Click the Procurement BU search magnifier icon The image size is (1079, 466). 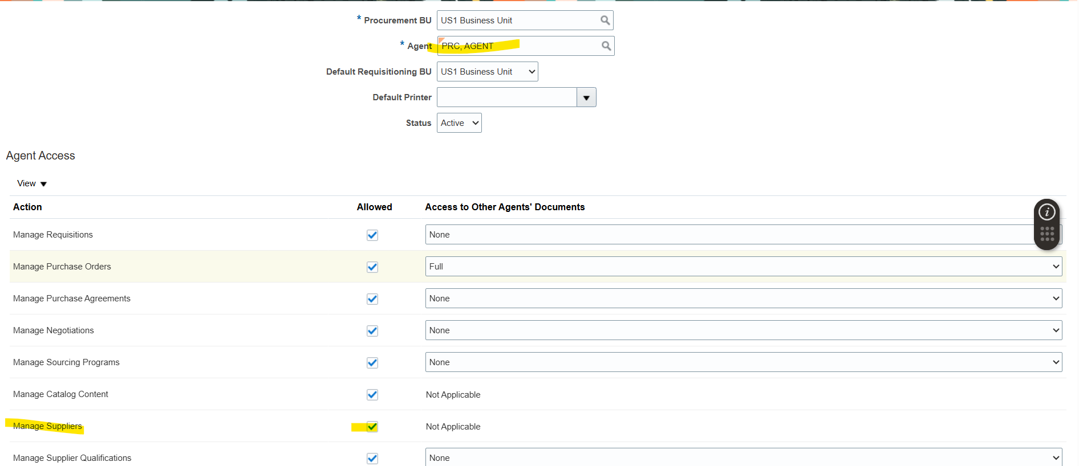(x=605, y=21)
